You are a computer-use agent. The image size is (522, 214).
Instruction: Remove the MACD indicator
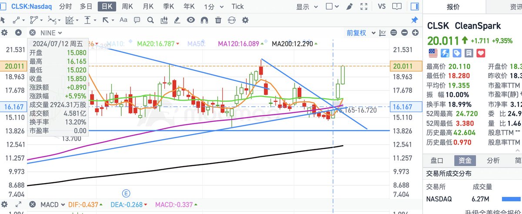coord(33,204)
